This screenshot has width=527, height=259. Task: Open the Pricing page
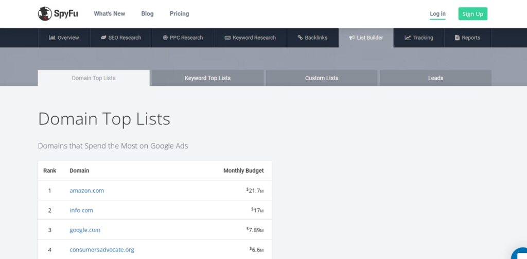coord(179,14)
